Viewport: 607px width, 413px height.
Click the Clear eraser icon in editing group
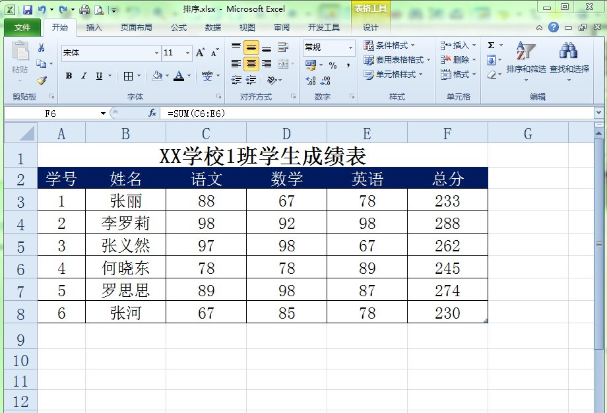point(492,75)
